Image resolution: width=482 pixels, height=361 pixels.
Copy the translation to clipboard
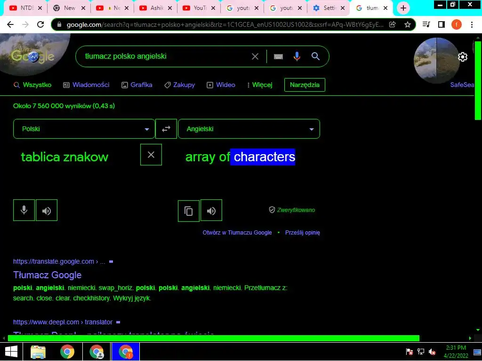pyautogui.click(x=188, y=211)
